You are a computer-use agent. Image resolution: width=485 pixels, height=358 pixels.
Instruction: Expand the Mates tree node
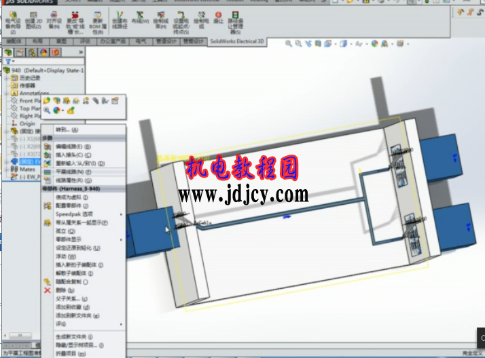(x=7, y=170)
